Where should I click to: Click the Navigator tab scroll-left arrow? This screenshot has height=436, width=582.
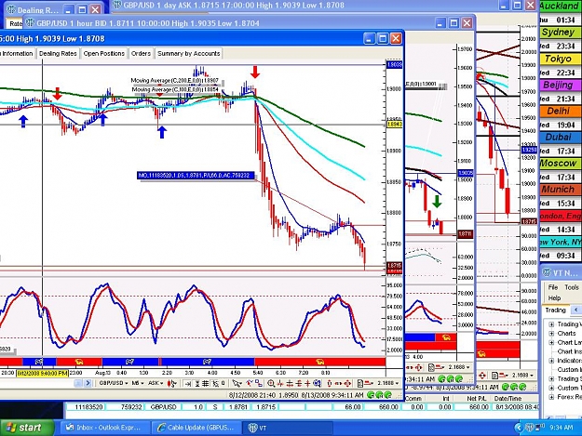click(x=575, y=310)
